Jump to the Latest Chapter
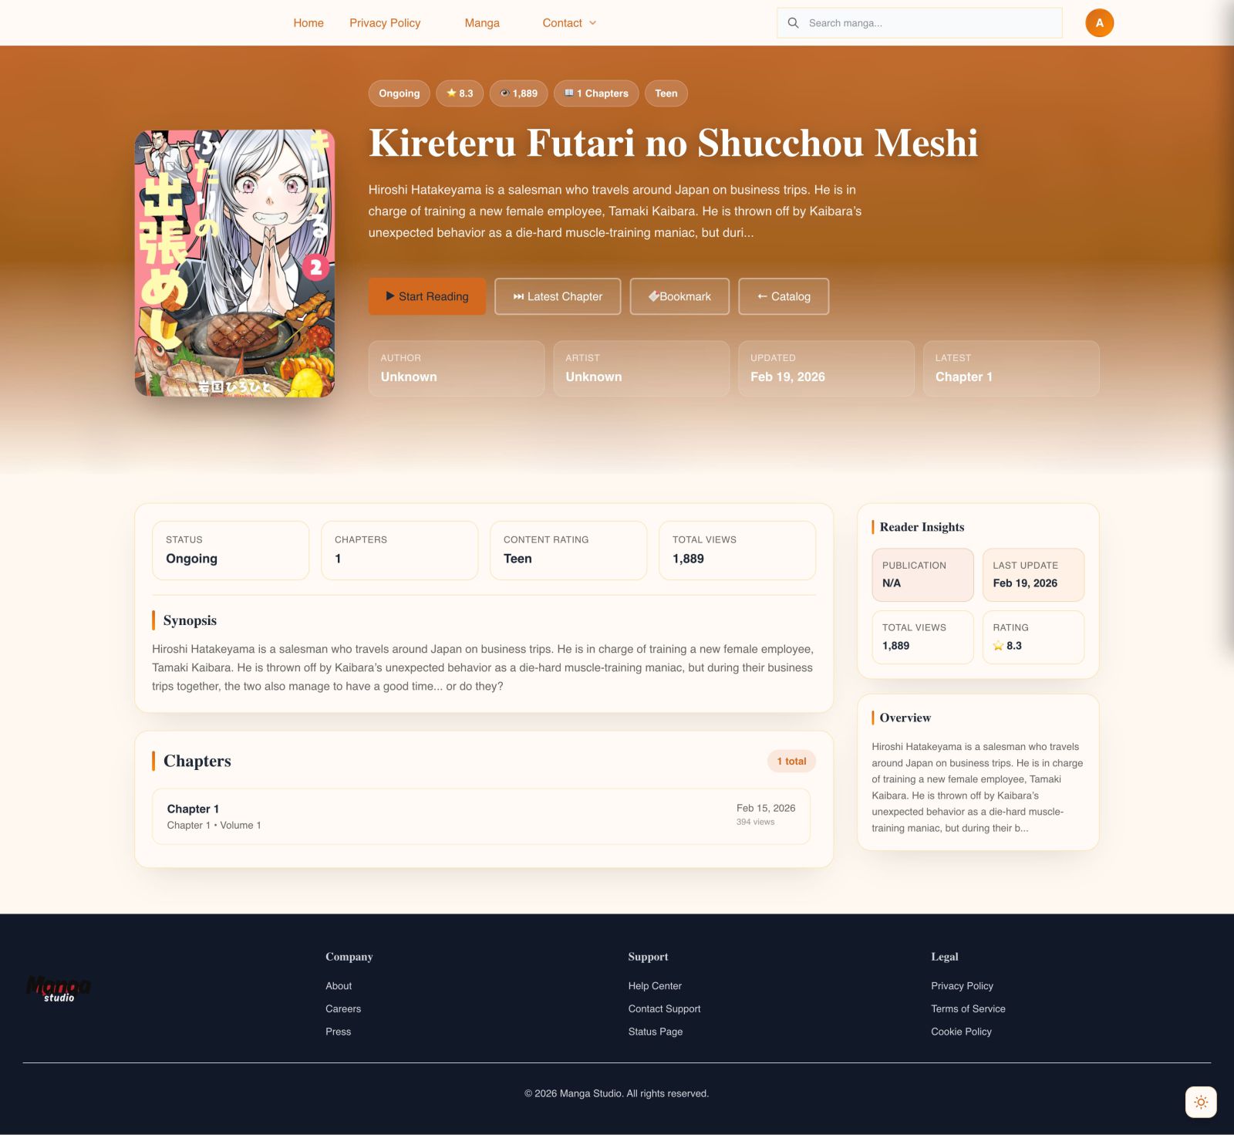The image size is (1234, 1135). pyautogui.click(x=558, y=296)
